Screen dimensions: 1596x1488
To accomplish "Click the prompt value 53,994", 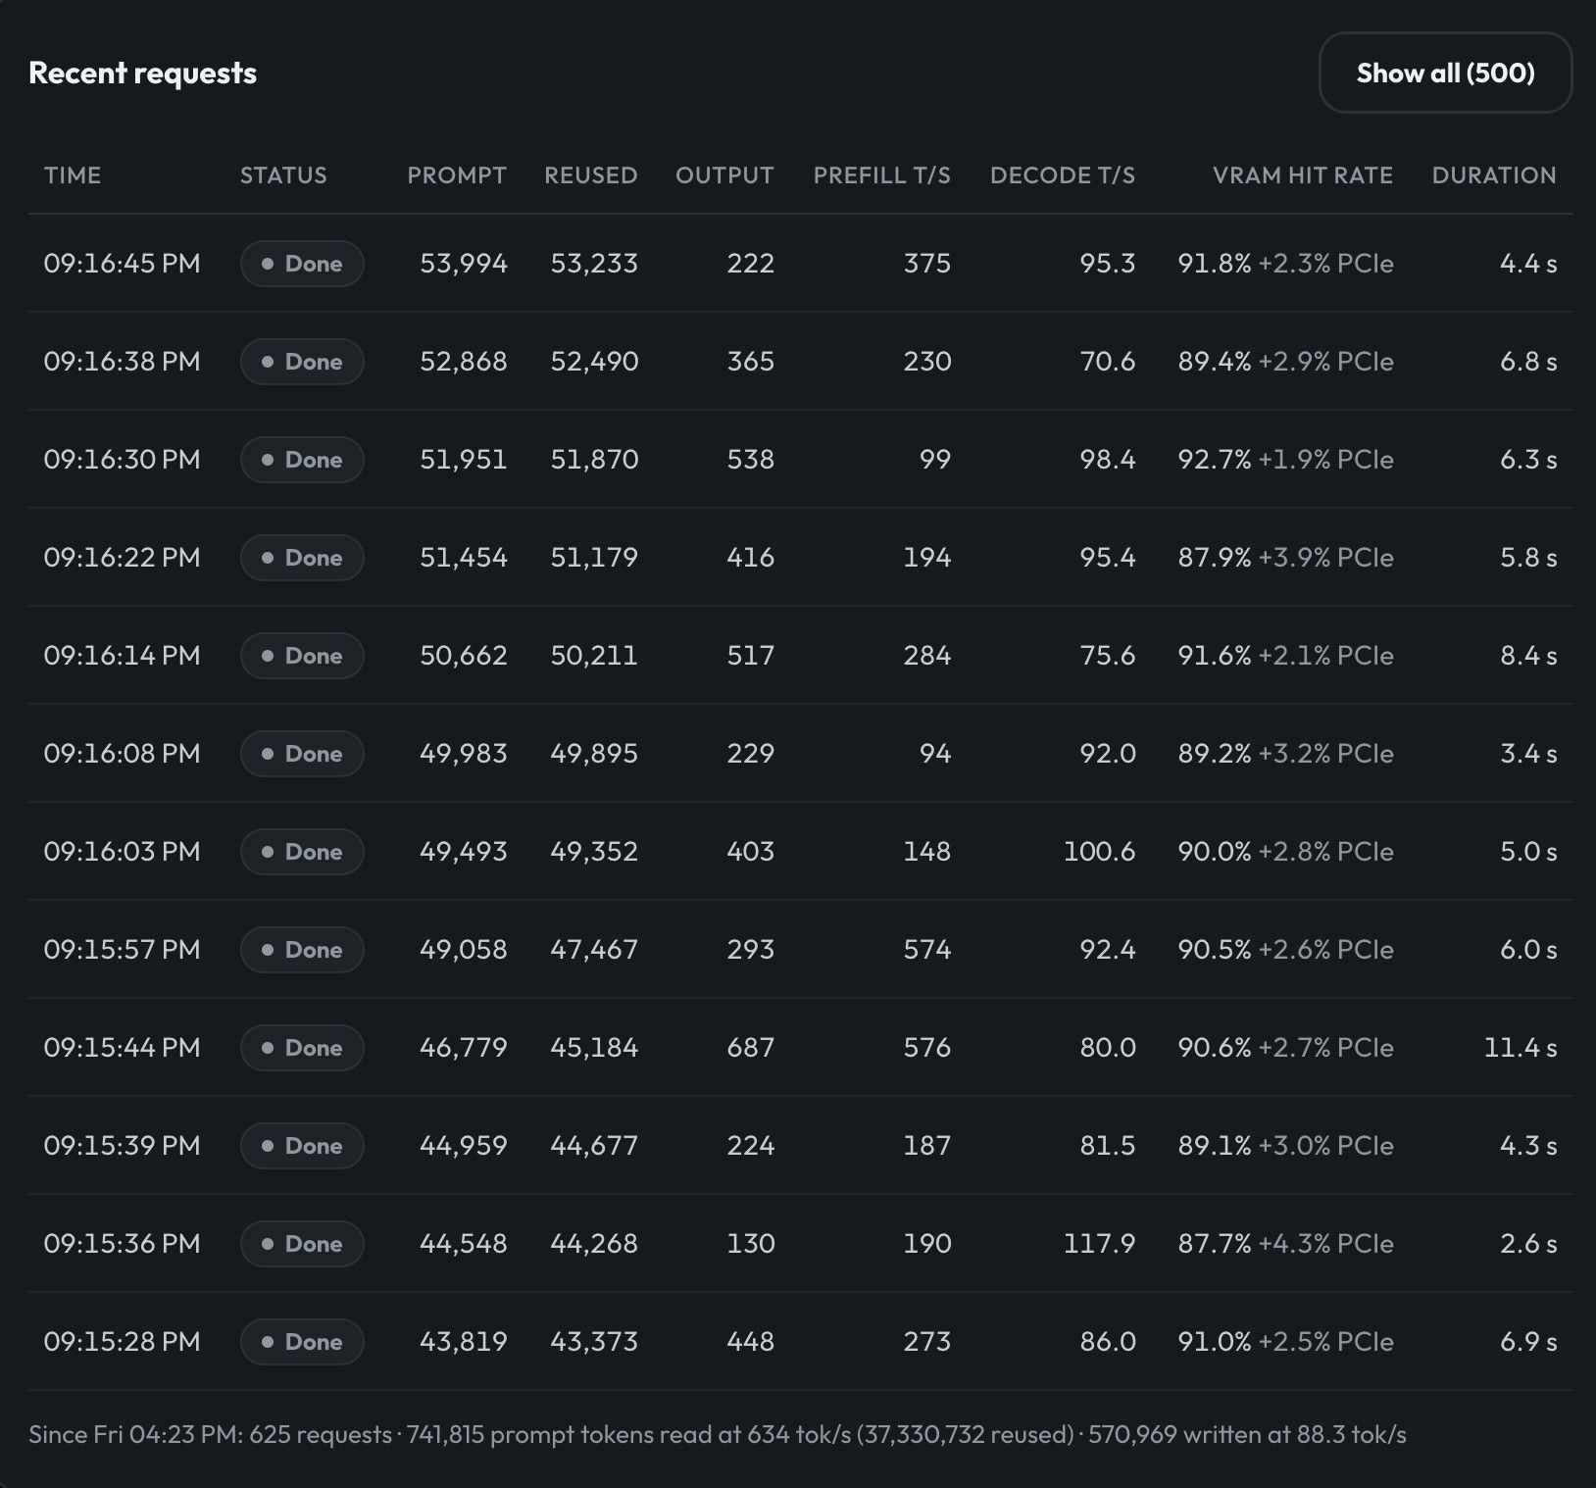I will point(464,264).
